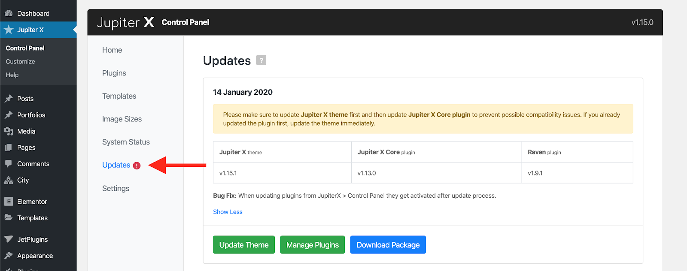Screen dimensions: 687x271
Task: Switch to Plugins tab in Control Panel
Action: point(114,73)
